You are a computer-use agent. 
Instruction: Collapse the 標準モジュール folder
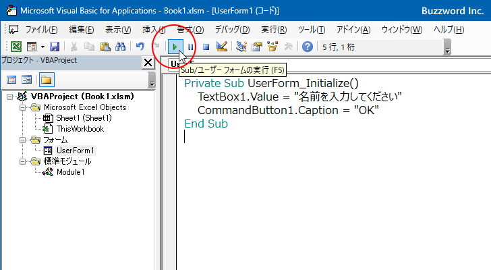click(22, 161)
